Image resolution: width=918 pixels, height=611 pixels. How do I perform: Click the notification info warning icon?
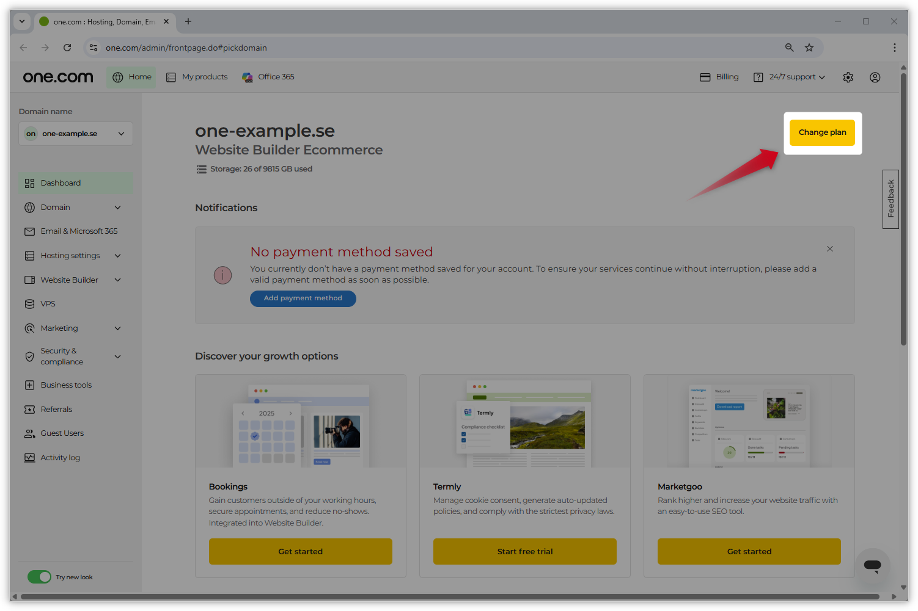point(222,275)
